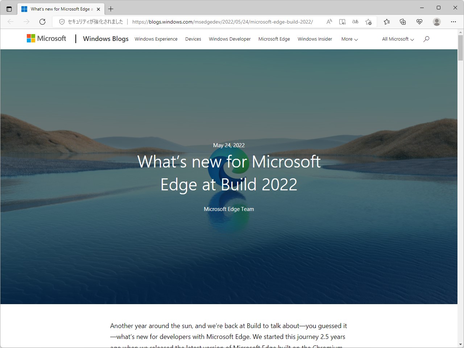Viewport: 464px width, 348px height.
Task: Select Windows Insider in the navigation
Action: 315,39
